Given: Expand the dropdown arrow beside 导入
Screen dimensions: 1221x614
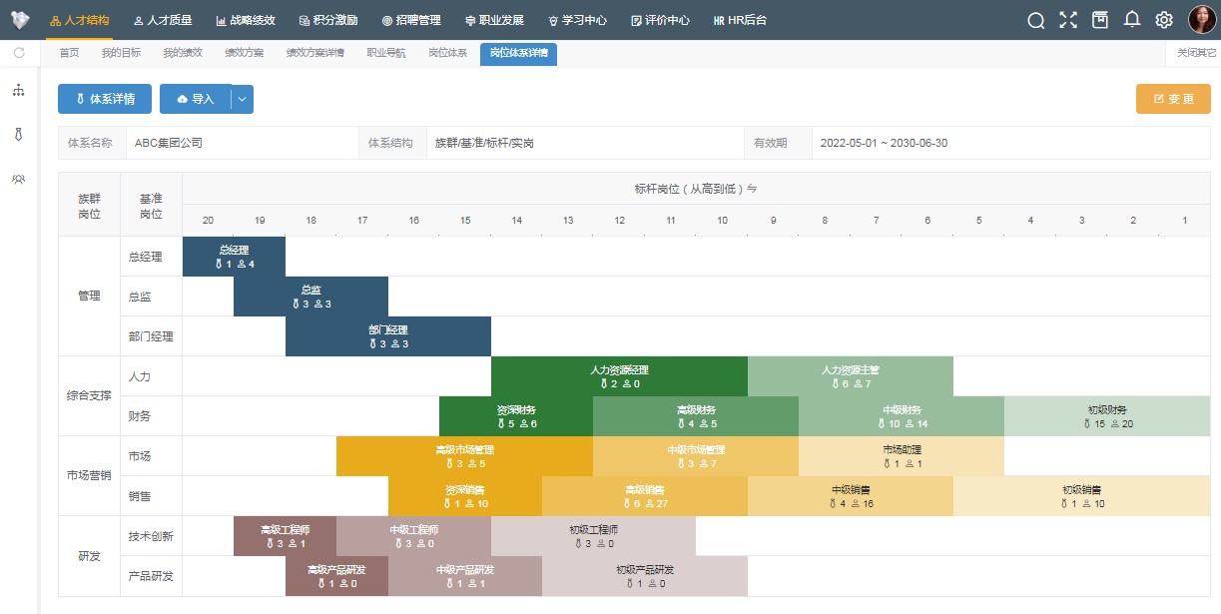Looking at the screenshot, I should pos(243,99).
